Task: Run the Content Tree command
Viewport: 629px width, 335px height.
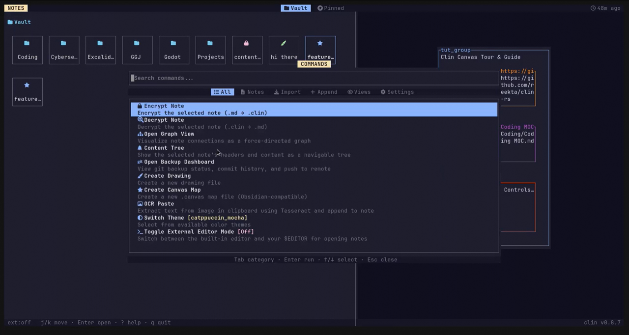Action: (x=314, y=151)
